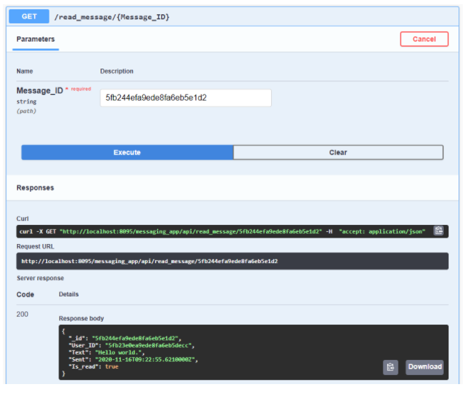Viewport: 467px width, 394px height.
Task: Click the blue GET method badge
Action: coord(29,16)
